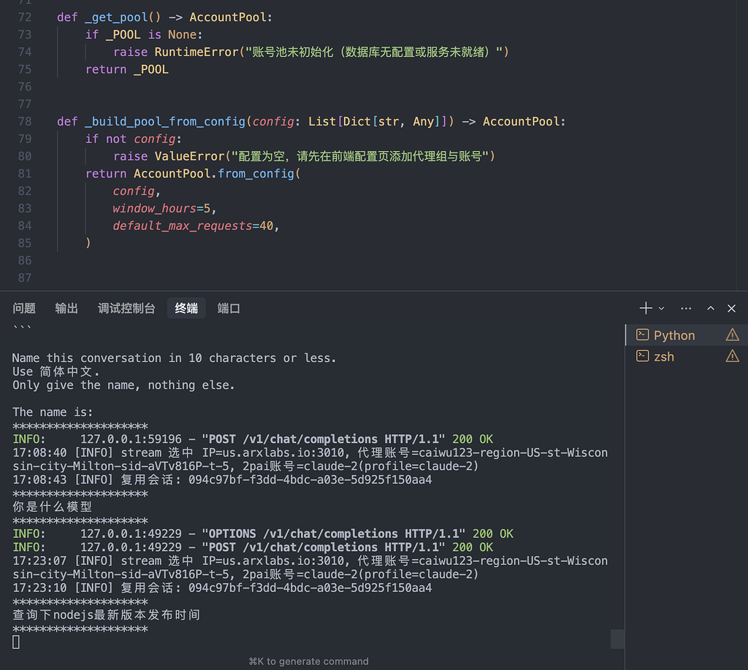Viewport: 748px width, 670px height.
Task: Open the 问题 (Problems) panel tab
Action: [24, 308]
